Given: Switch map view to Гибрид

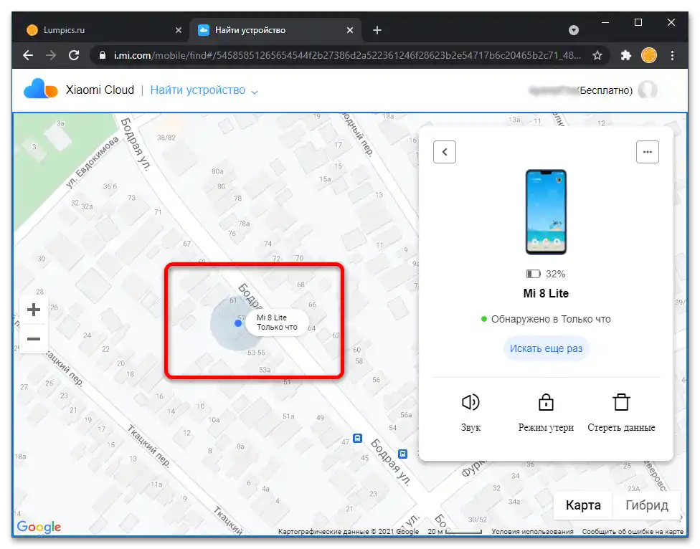Looking at the screenshot, I should (647, 505).
